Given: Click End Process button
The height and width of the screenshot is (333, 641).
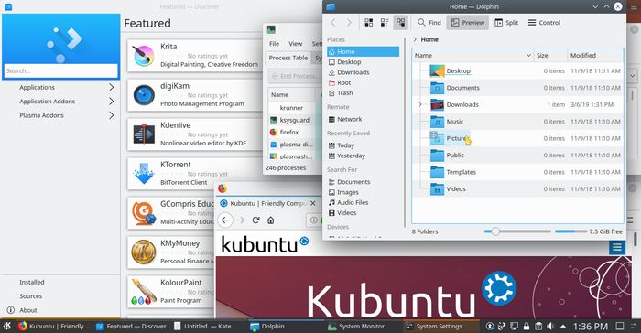Looking at the screenshot, I should click(x=295, y=76).
